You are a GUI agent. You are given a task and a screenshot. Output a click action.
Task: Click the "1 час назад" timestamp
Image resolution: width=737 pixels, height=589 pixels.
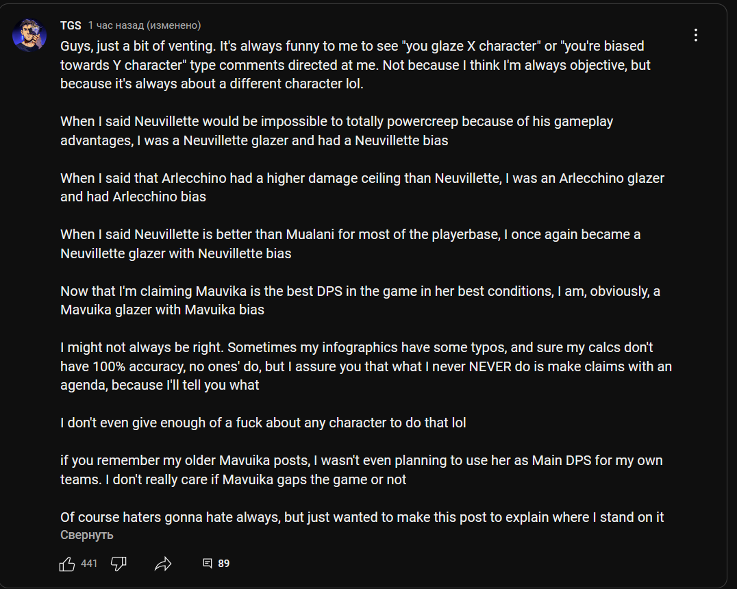pos(116,25)
